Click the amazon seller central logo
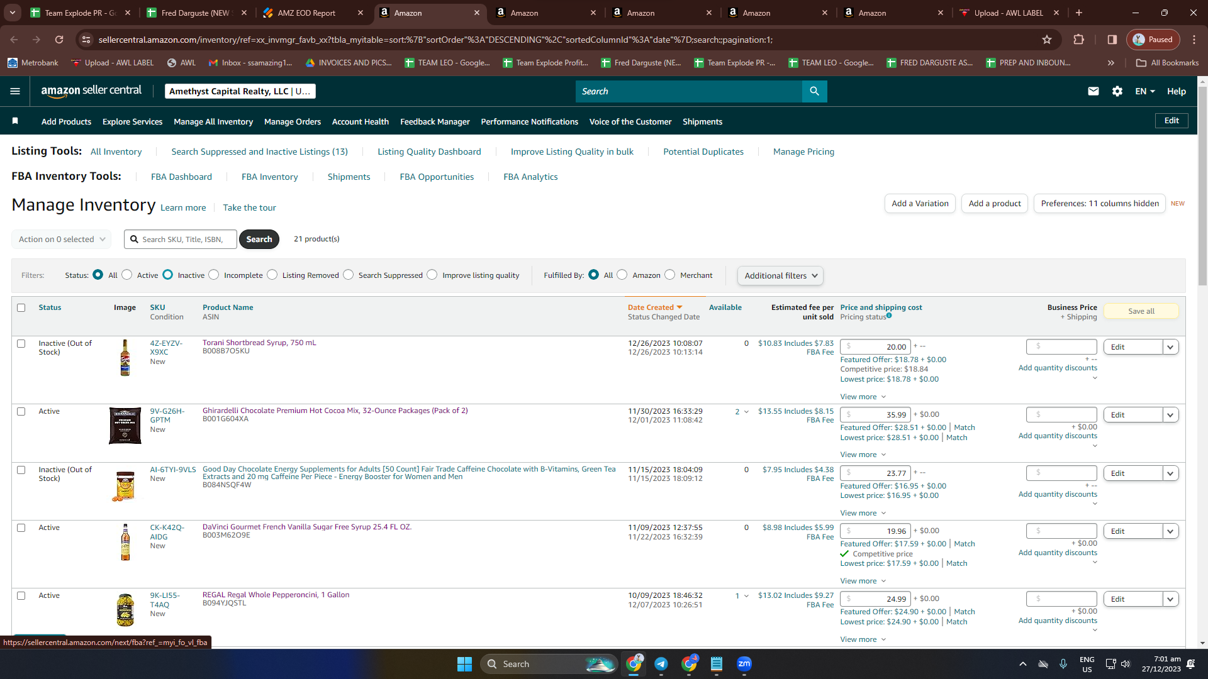The width and height of the screenshot is (1208, 679). point(91,91)
